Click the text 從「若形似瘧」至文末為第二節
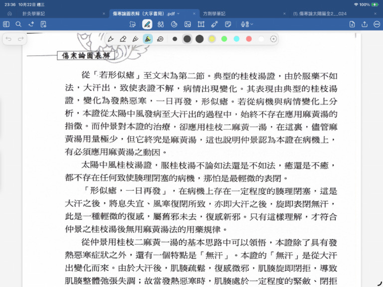383x287 pixels. [143, 76]
